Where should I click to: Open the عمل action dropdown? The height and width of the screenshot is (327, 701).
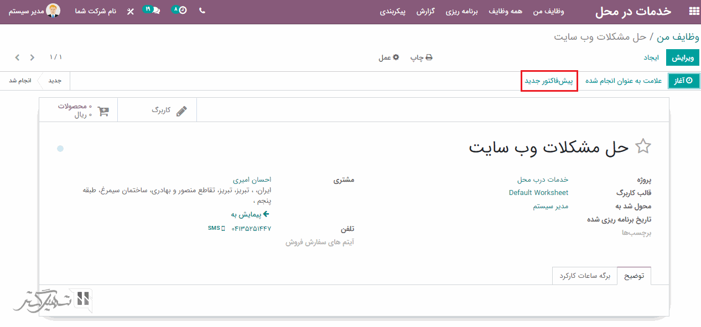click(x=388, y=57)
